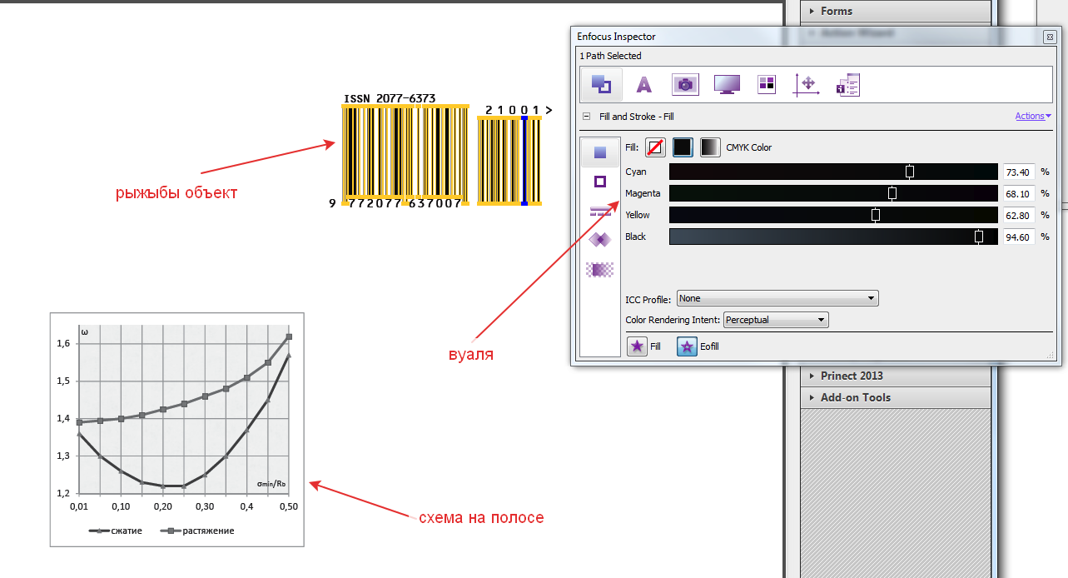Focus the Cyan 73.40 value field
Viewport: 1068px width, 578px height.
pyautogui.click(x=1019, y=172)
